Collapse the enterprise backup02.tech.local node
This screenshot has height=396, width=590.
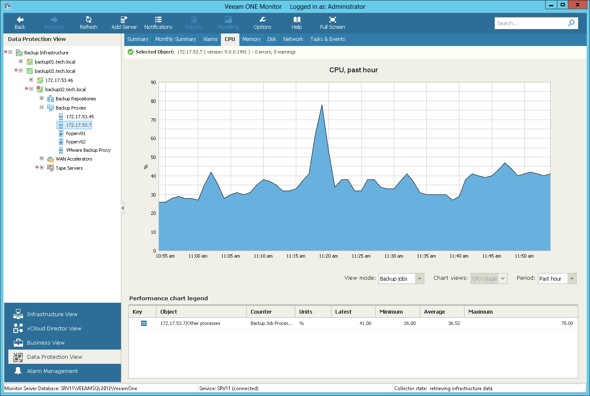coord(21,71)
